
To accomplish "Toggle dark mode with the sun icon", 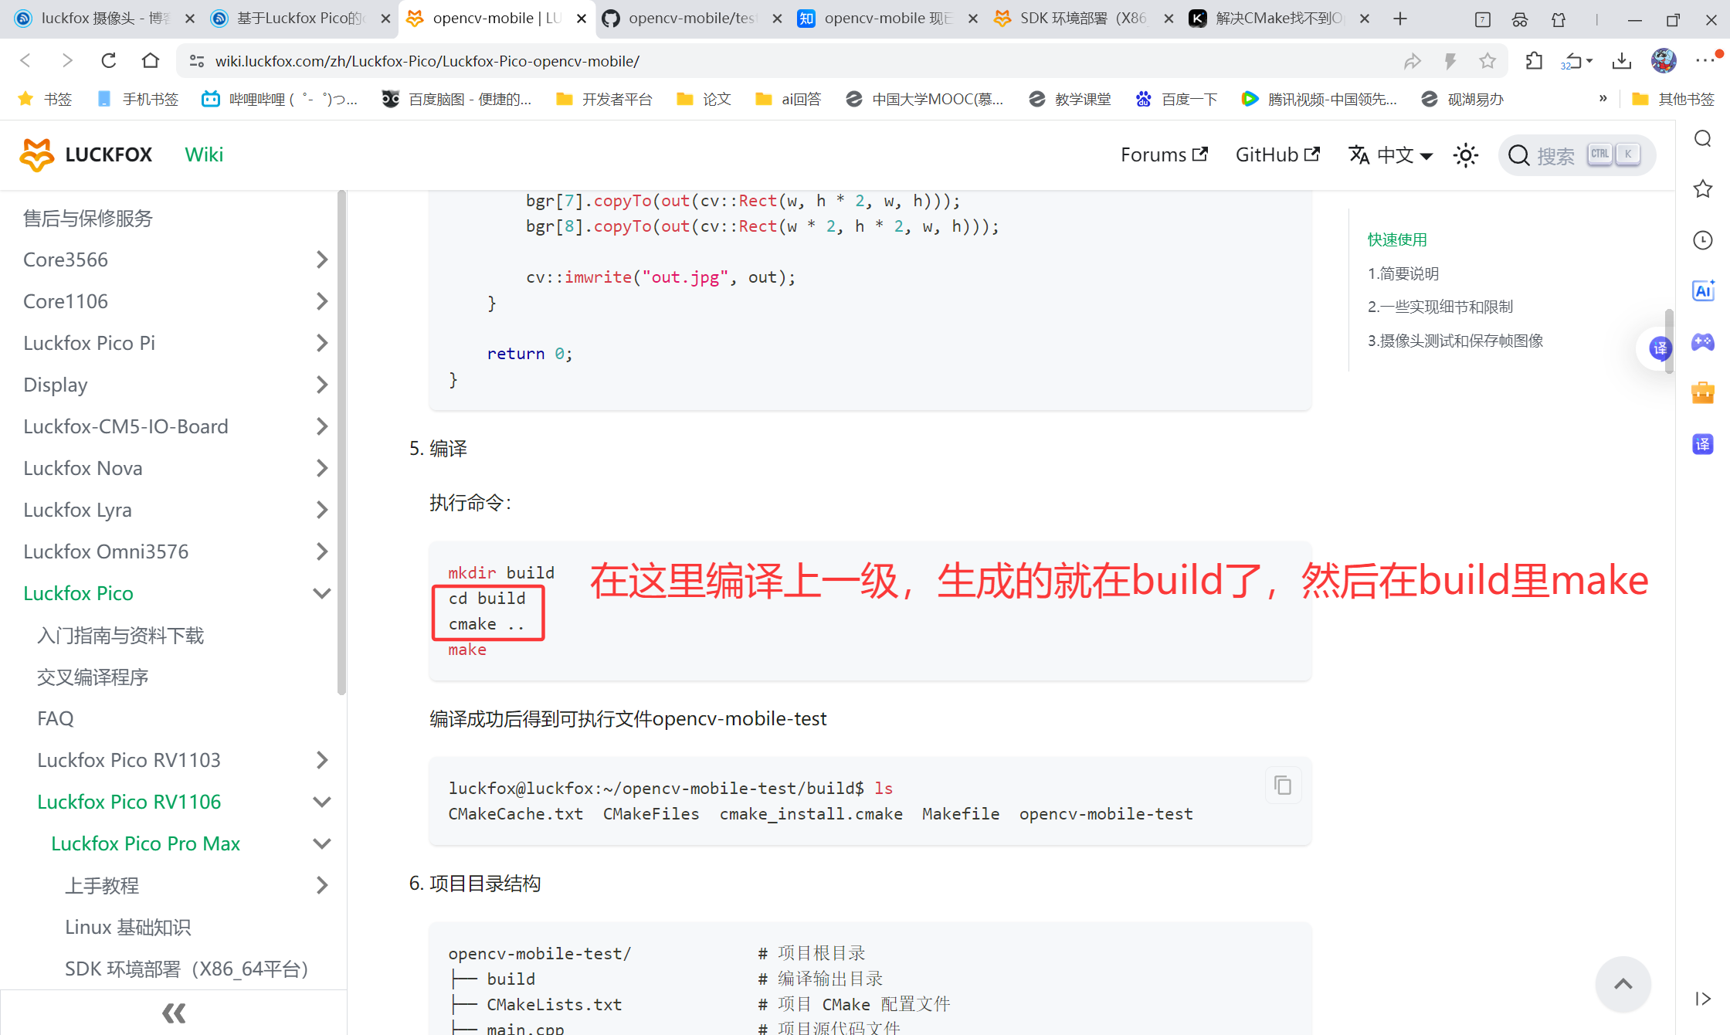I will [1465, 155].
